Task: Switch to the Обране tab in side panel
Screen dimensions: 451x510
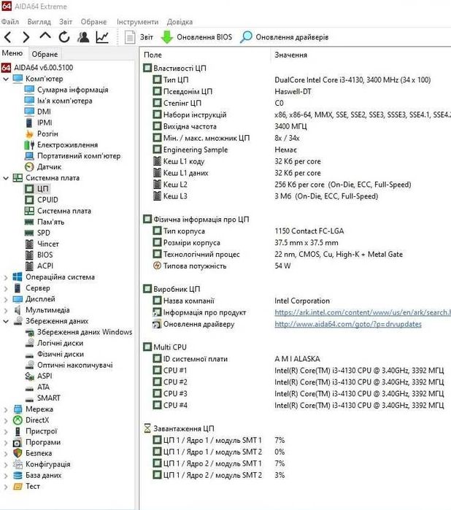Action: coord(45,54)
